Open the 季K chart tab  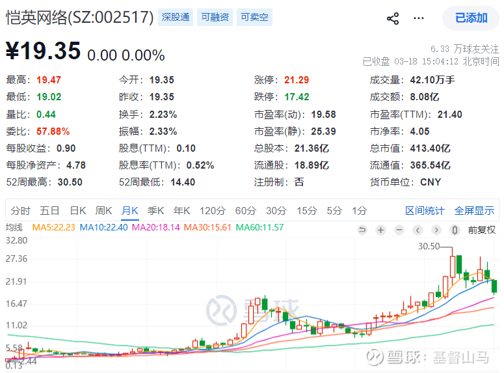coord(156,211)
